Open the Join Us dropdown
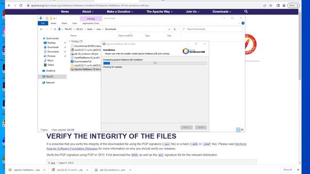Screen dimensions: 310x174 coord(192,12)
